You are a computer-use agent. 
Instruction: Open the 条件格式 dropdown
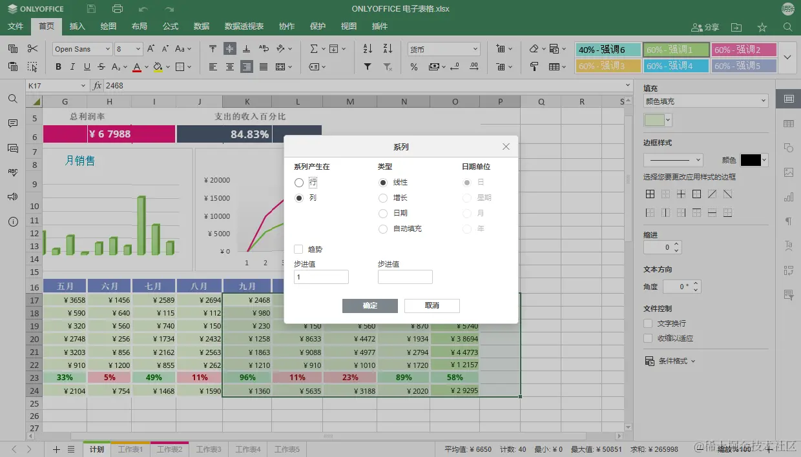(x=671, y=361)
